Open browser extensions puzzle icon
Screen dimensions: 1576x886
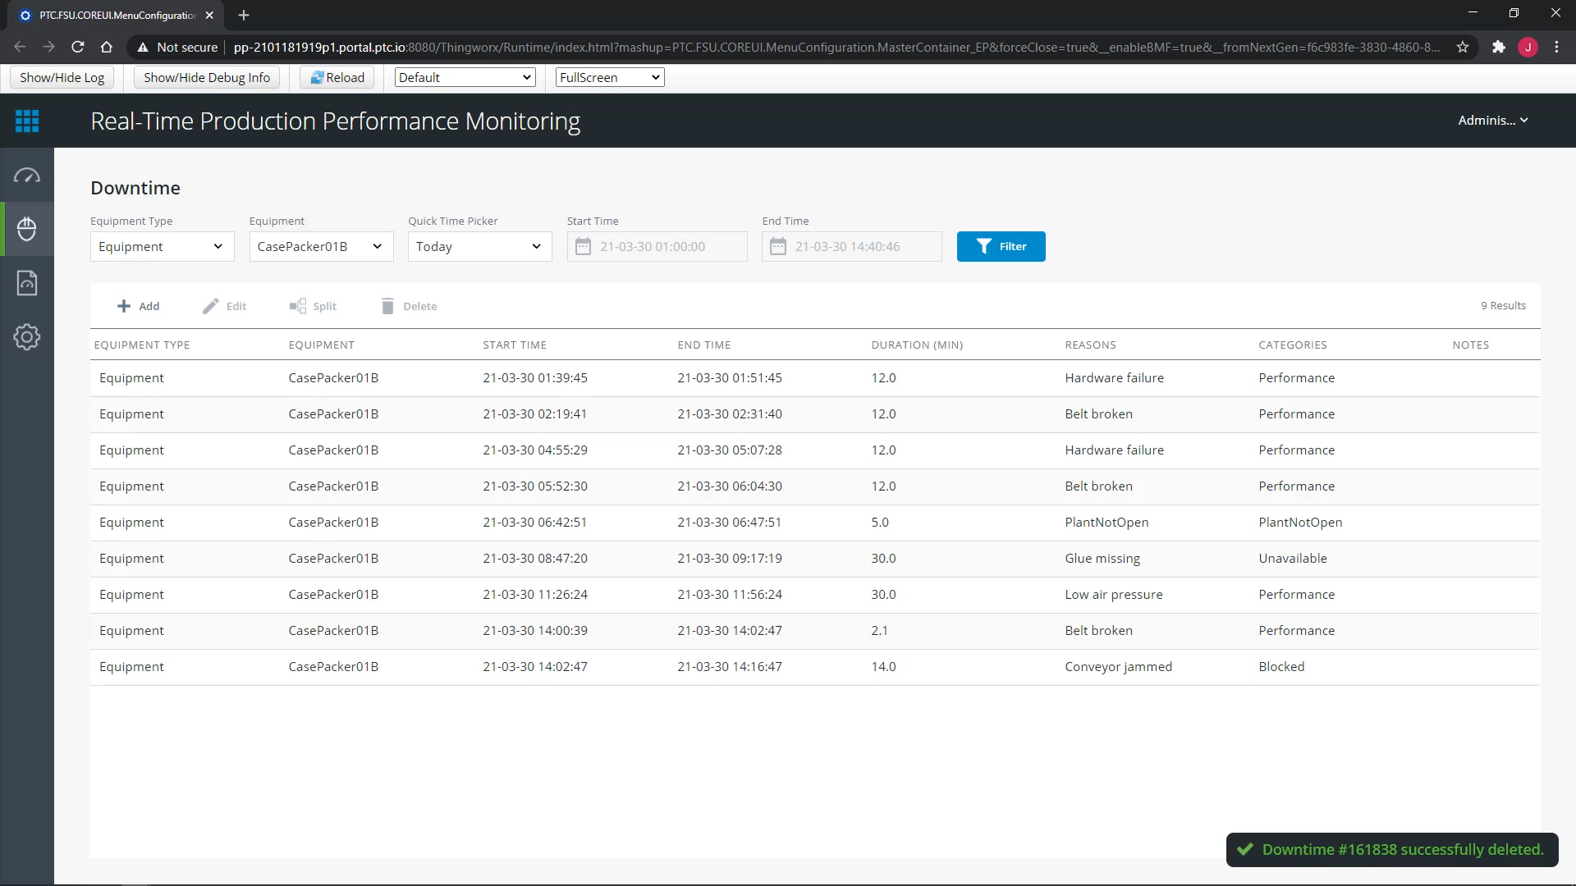(1499, 48)
